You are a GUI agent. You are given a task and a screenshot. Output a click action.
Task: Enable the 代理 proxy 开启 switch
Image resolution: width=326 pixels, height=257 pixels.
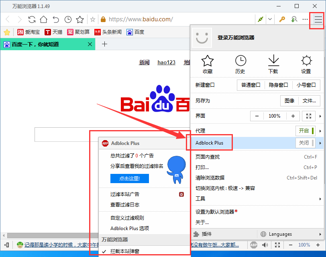tap(306, 131)
